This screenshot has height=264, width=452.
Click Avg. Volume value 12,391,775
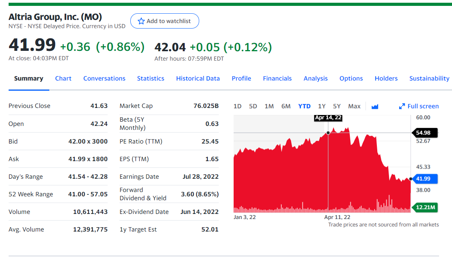tap(90, 230)
